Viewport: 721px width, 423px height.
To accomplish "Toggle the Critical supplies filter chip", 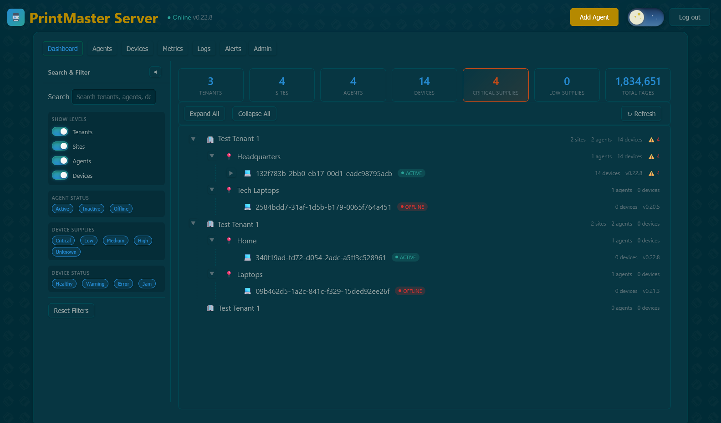I will tap(63, 241).
